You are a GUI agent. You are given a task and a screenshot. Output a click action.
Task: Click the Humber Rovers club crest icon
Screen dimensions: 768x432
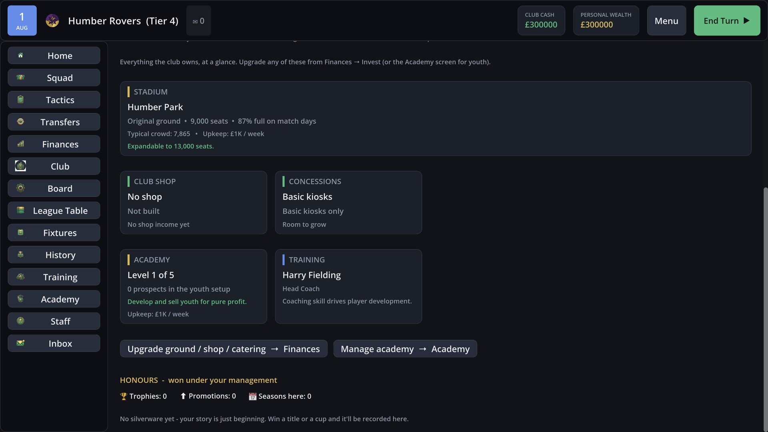tap(52, 20)
